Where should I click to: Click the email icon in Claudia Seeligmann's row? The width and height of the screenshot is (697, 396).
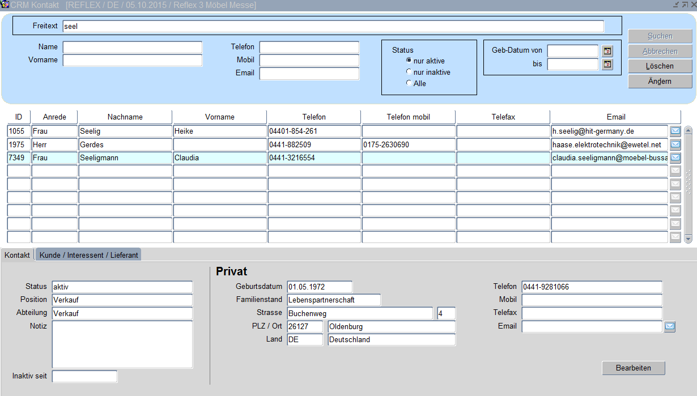click(675, 157)
